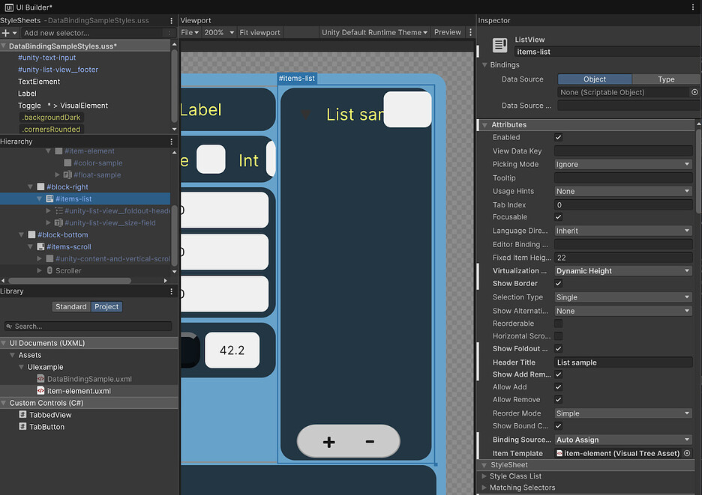Click the Fit viewport button
The width and height of the screenshot is (702, 495).
point(259,32)
